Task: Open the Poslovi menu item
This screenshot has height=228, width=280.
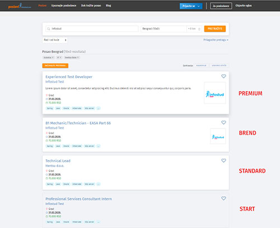Action: click(x=43, y=6)
